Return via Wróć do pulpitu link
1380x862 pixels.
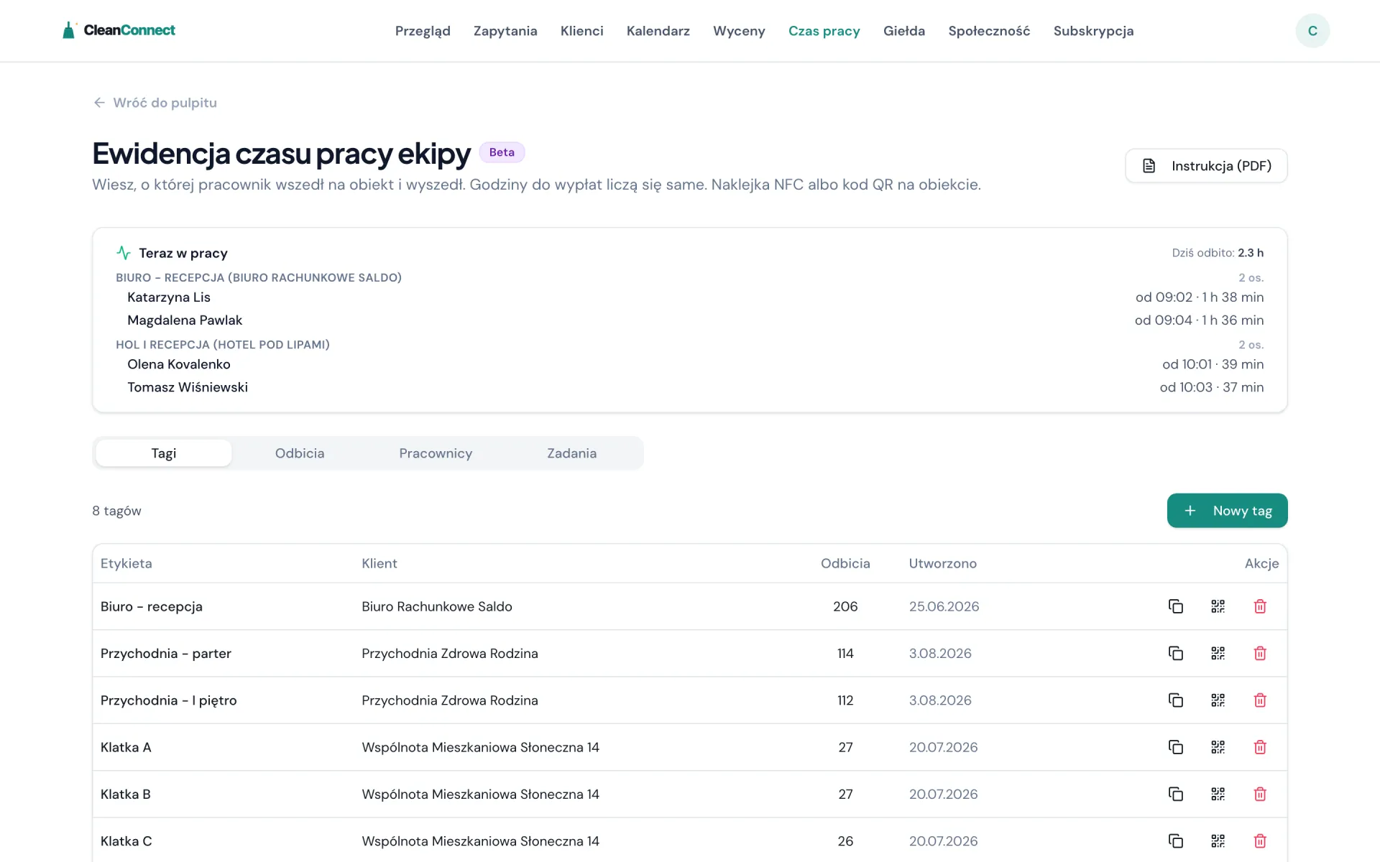155,103
